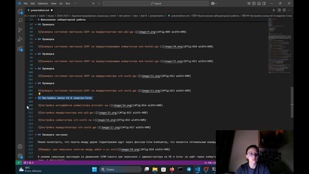Open the Extensions view
309x174 pixels.
tap(20, 49)
